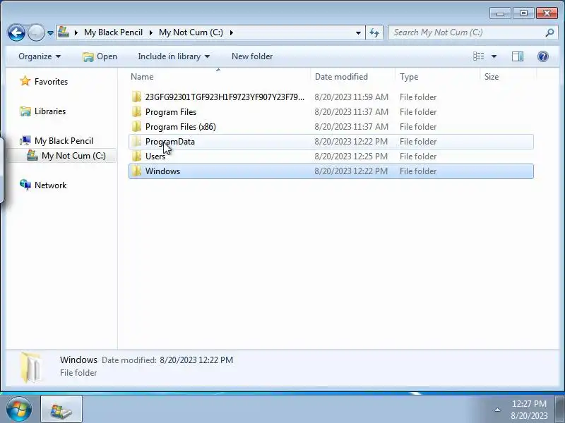Select the ProgramData folder name
Image resolution: width=565 pixels, height=423 pixels.
tap(170, 142)
